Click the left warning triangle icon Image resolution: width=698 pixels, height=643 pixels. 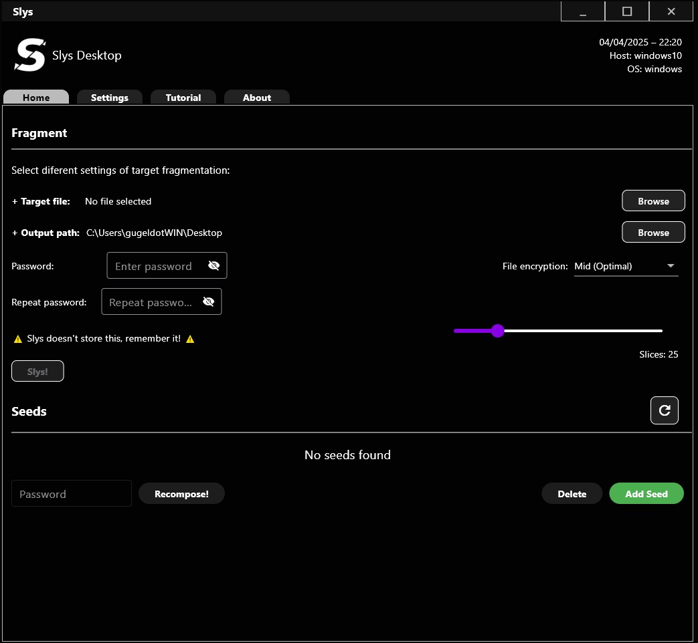[17, 338]
